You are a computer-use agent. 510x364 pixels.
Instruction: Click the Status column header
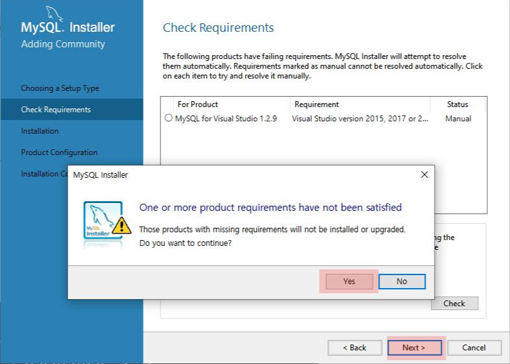pyautogui.click(x=457, y=104)
